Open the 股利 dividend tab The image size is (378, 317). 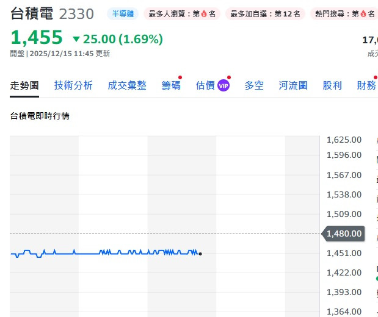tap(332, 85)
